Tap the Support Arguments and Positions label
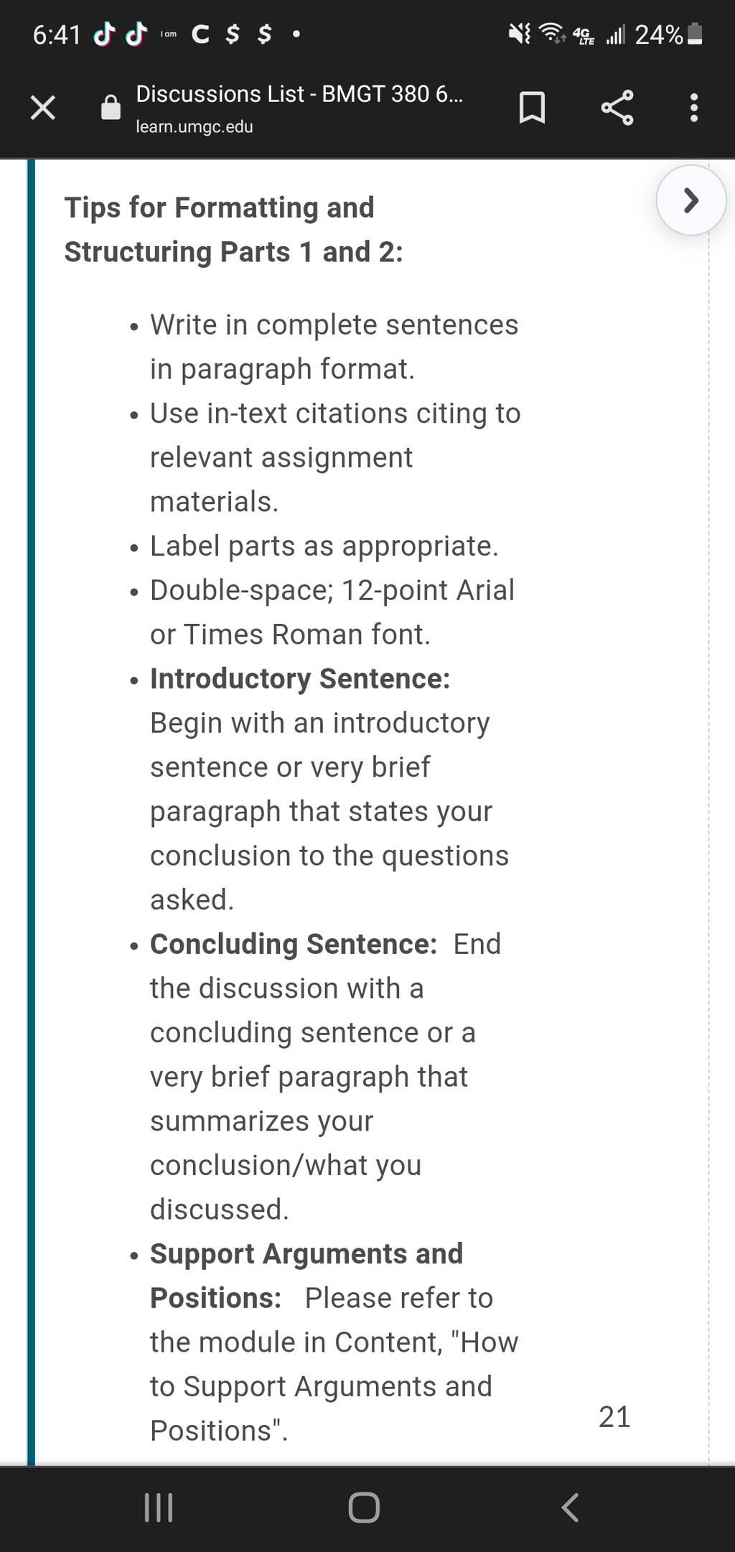The image size is (735, 1552). coord(306,1276)
